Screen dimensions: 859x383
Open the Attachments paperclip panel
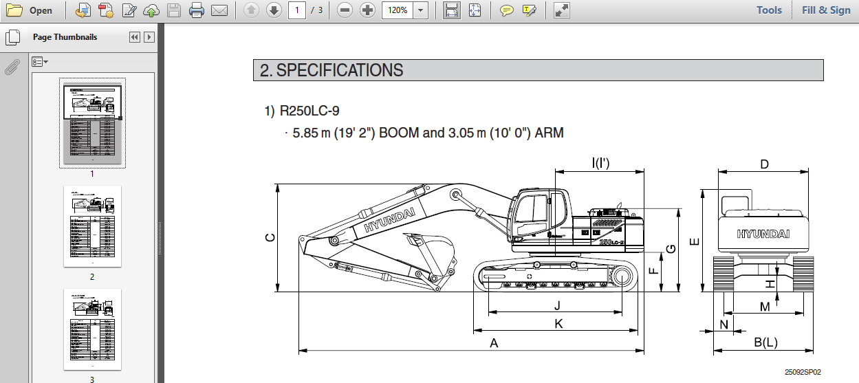pyautogui.click(x=11, y=67)
